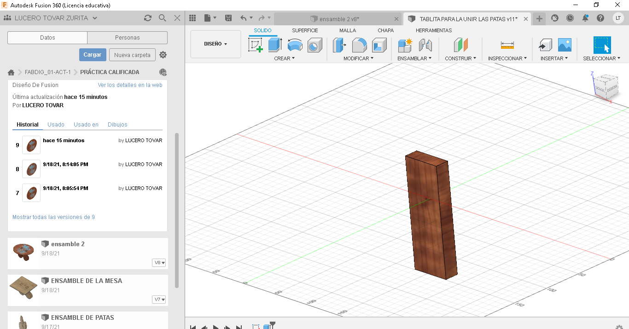Activate the Select tool icon

tap(602, 45)
